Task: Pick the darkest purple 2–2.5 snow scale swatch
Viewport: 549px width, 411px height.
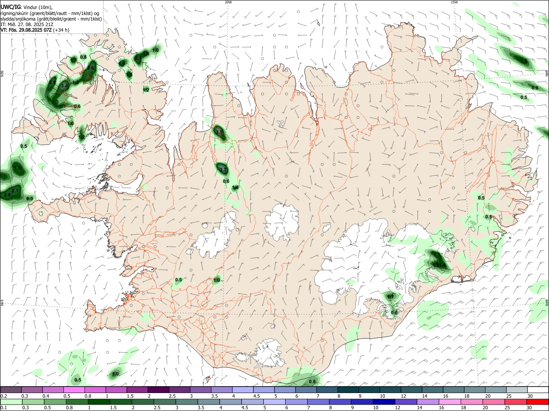Action: tap(158, 390)
